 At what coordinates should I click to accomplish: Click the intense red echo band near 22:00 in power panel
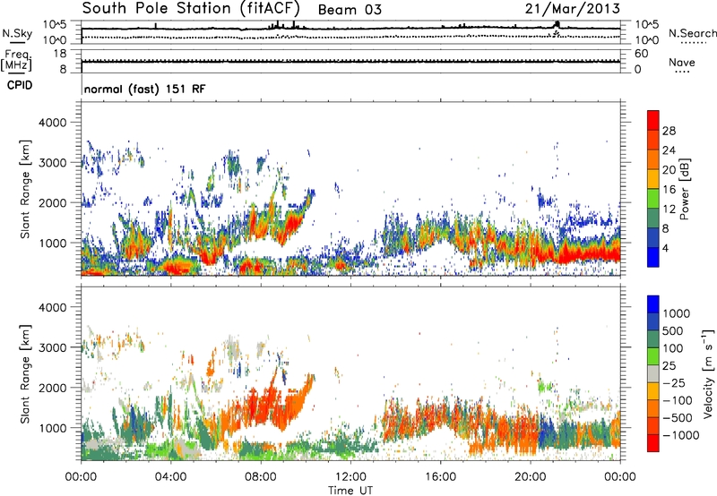click(x=588, y=252)
